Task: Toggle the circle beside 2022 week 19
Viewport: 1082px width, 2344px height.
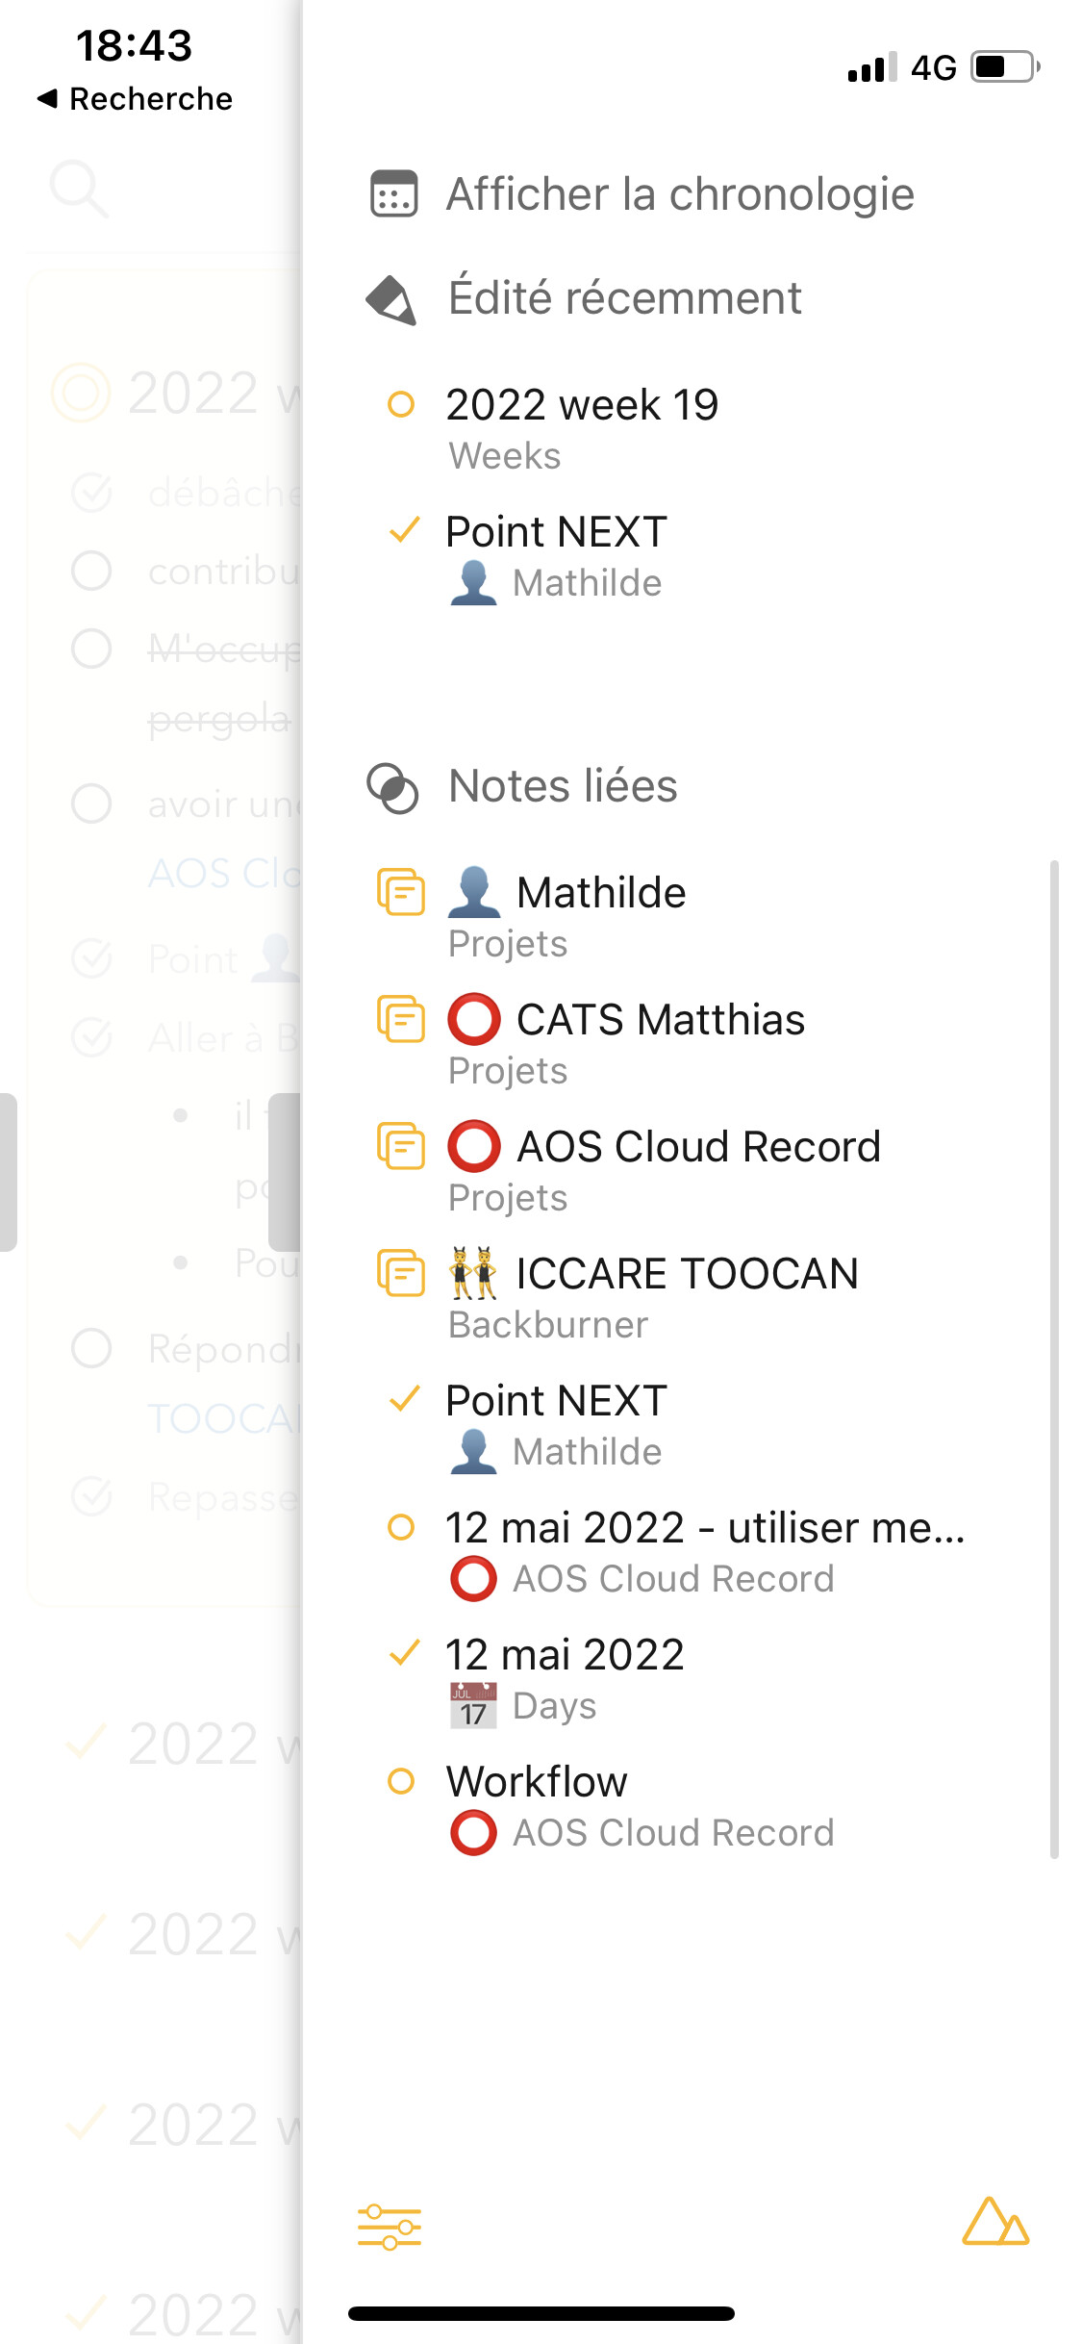Action: [401, 404]
